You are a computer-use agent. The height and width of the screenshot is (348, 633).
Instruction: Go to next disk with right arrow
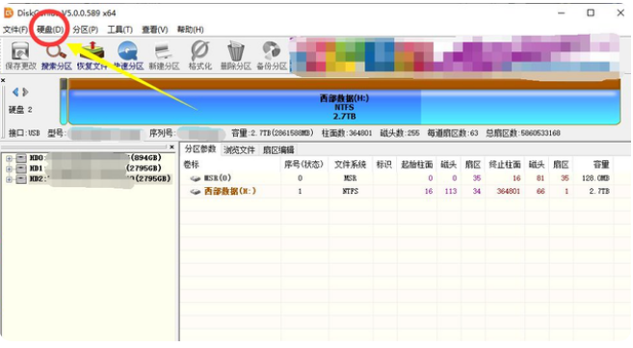(25, 92)
